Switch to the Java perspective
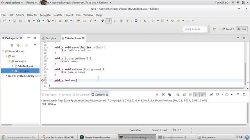The image size is (250, 140). point(242,29)
